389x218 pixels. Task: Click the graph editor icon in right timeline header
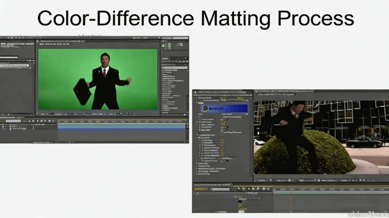pyautogui.click(x=269, y=189)
